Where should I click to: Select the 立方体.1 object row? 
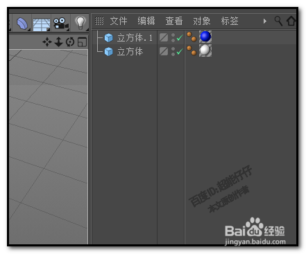(194, 37)
